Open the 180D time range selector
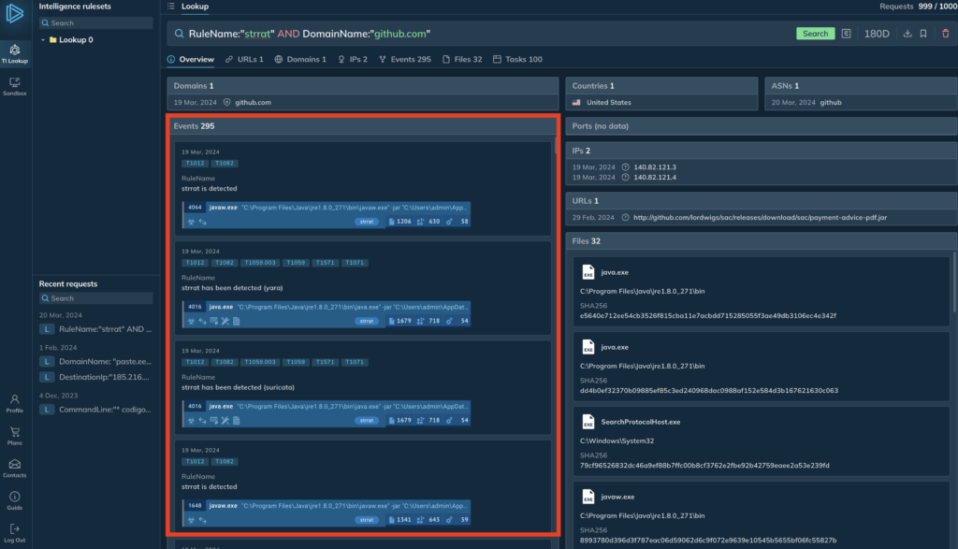Viewport: 958px width, 549px height. point(877,34)
